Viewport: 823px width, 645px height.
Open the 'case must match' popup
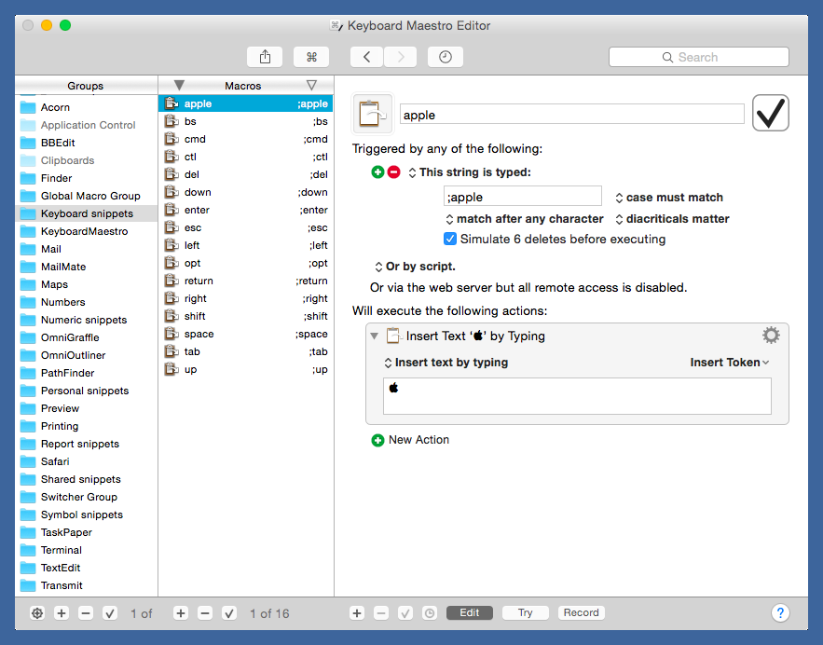coord(669,198)
